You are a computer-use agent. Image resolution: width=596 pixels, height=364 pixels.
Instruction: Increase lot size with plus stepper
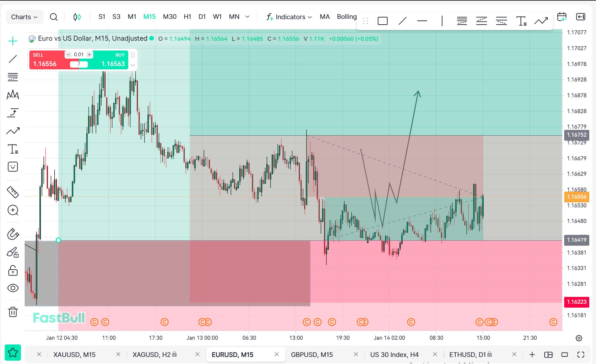click(x=89, y=55)
